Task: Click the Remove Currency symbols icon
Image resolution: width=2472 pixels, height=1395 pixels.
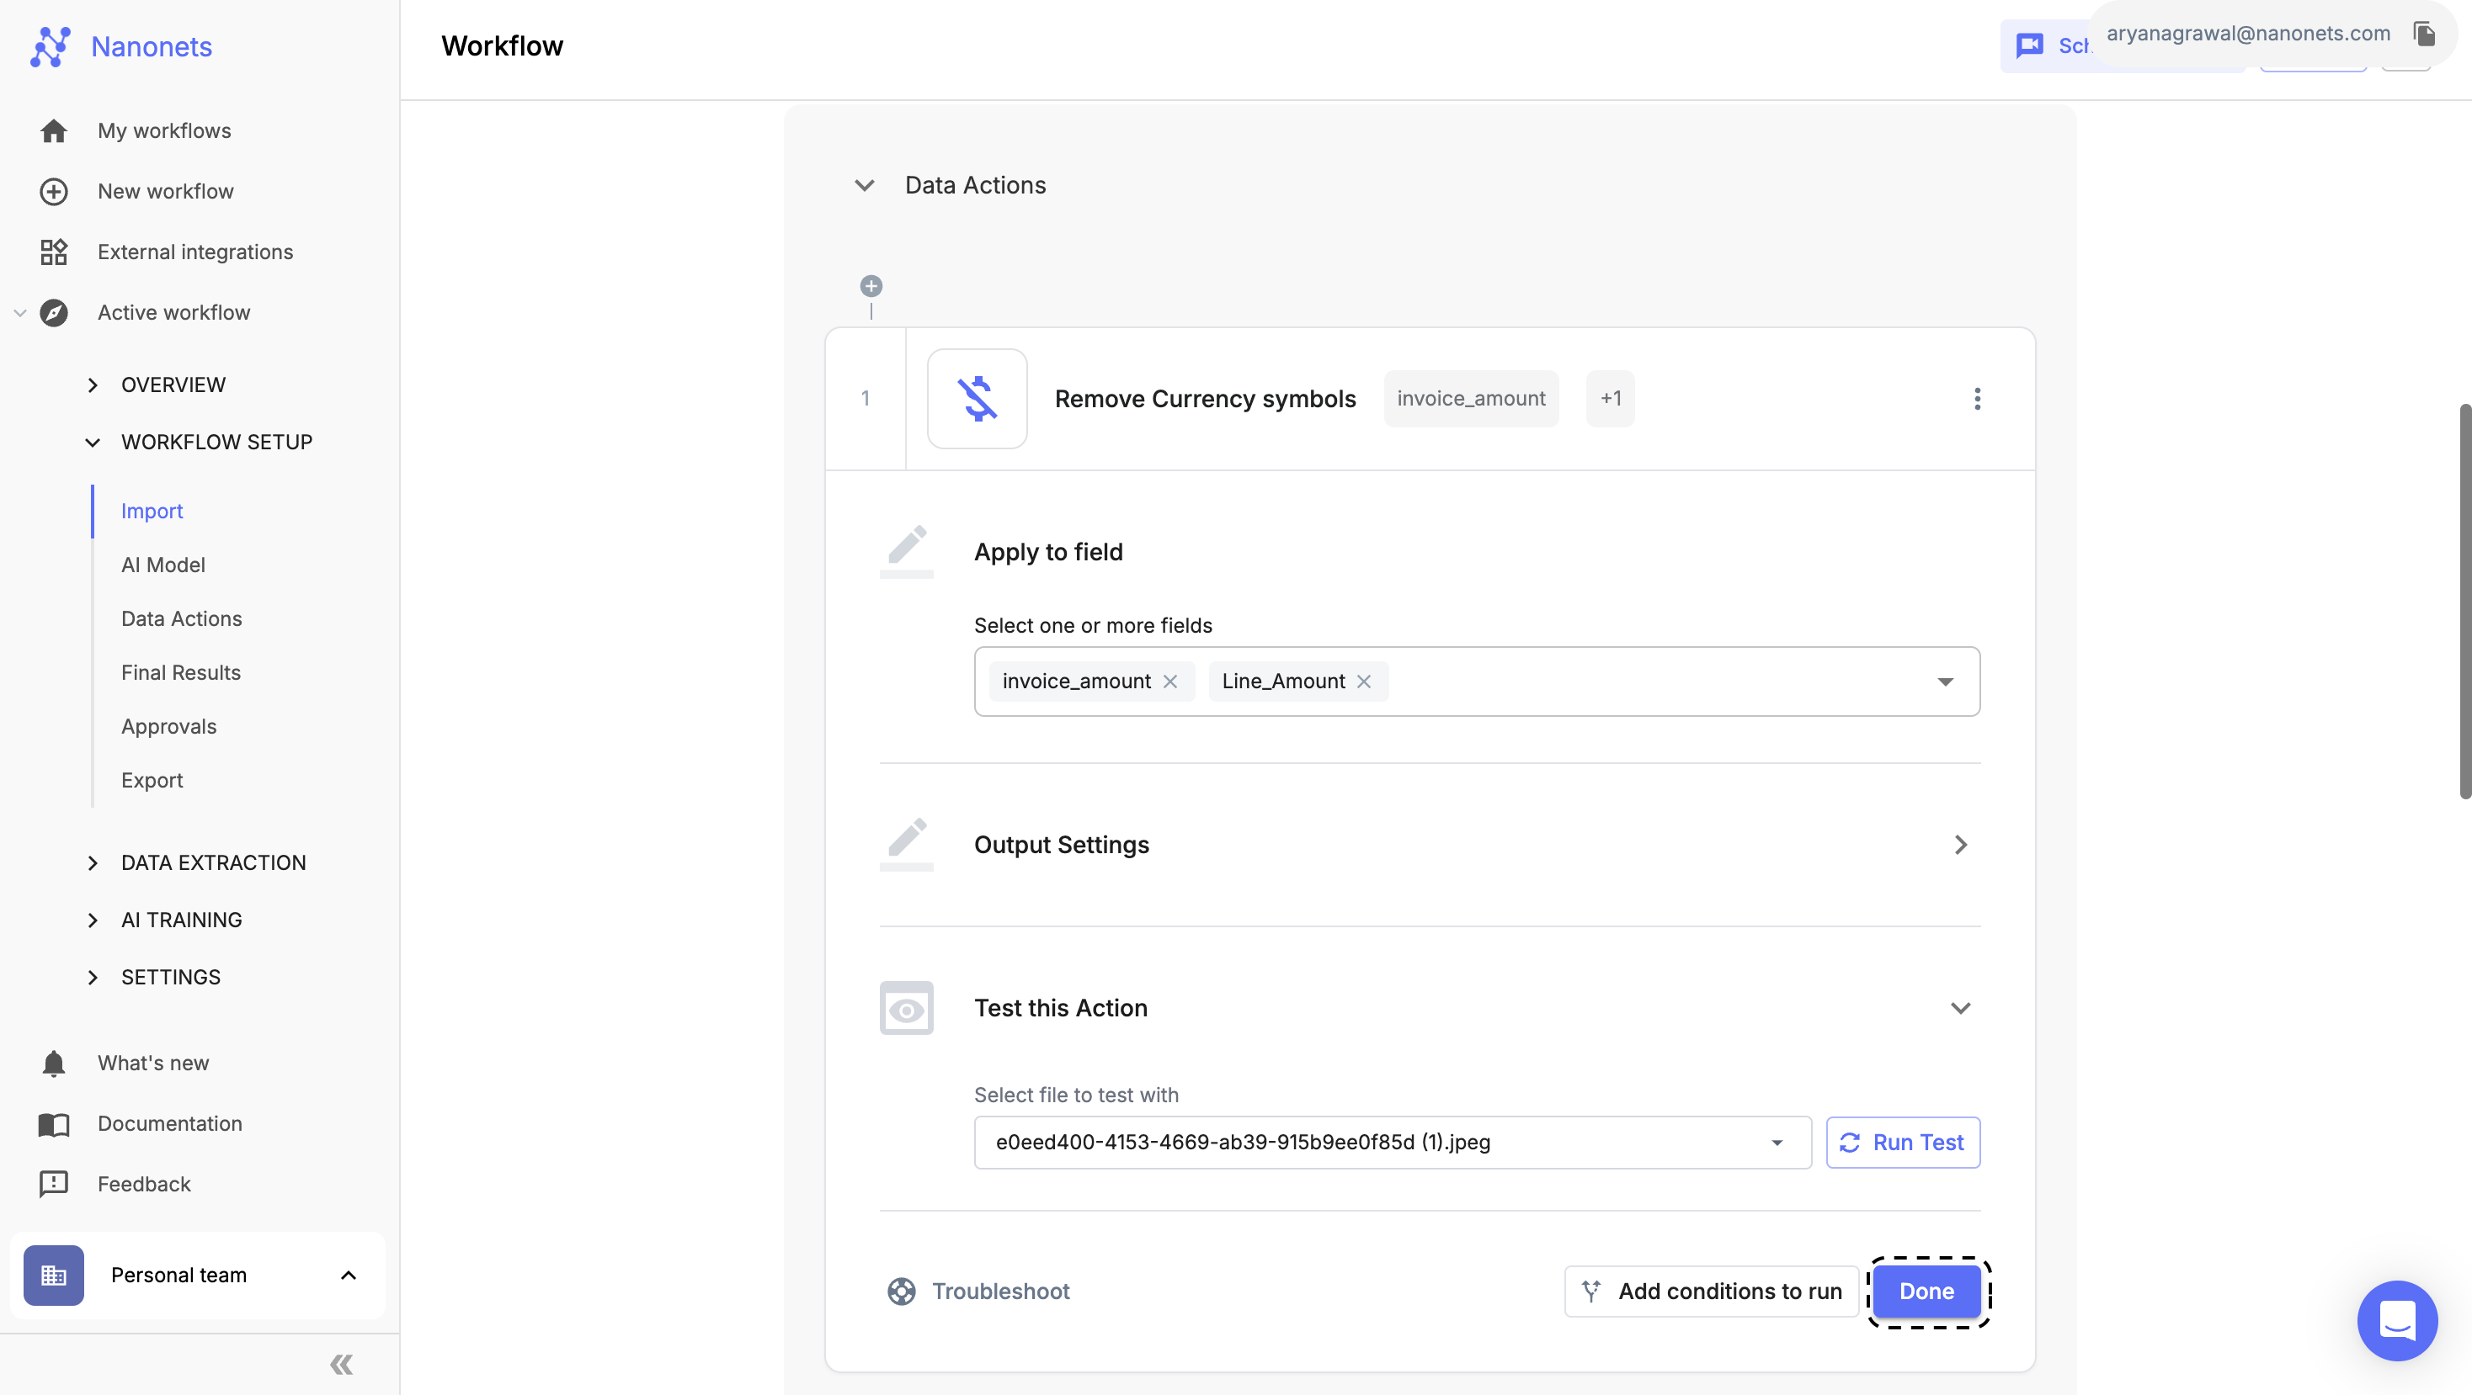Action: pyautogui.click(x=976, y=397)
